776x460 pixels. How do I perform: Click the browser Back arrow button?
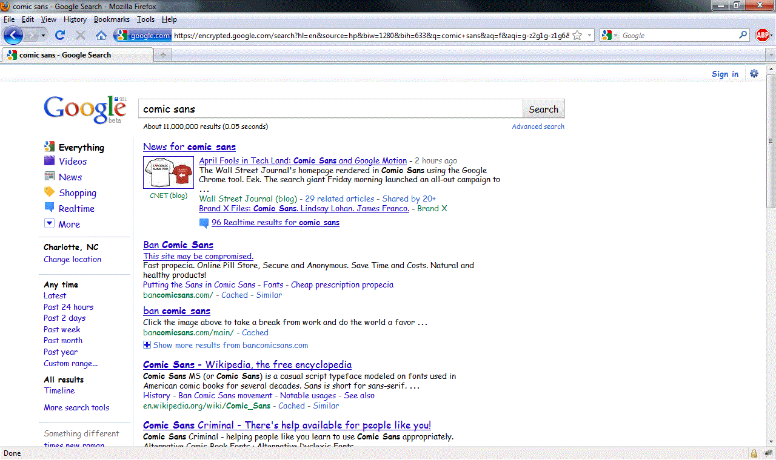13,35
